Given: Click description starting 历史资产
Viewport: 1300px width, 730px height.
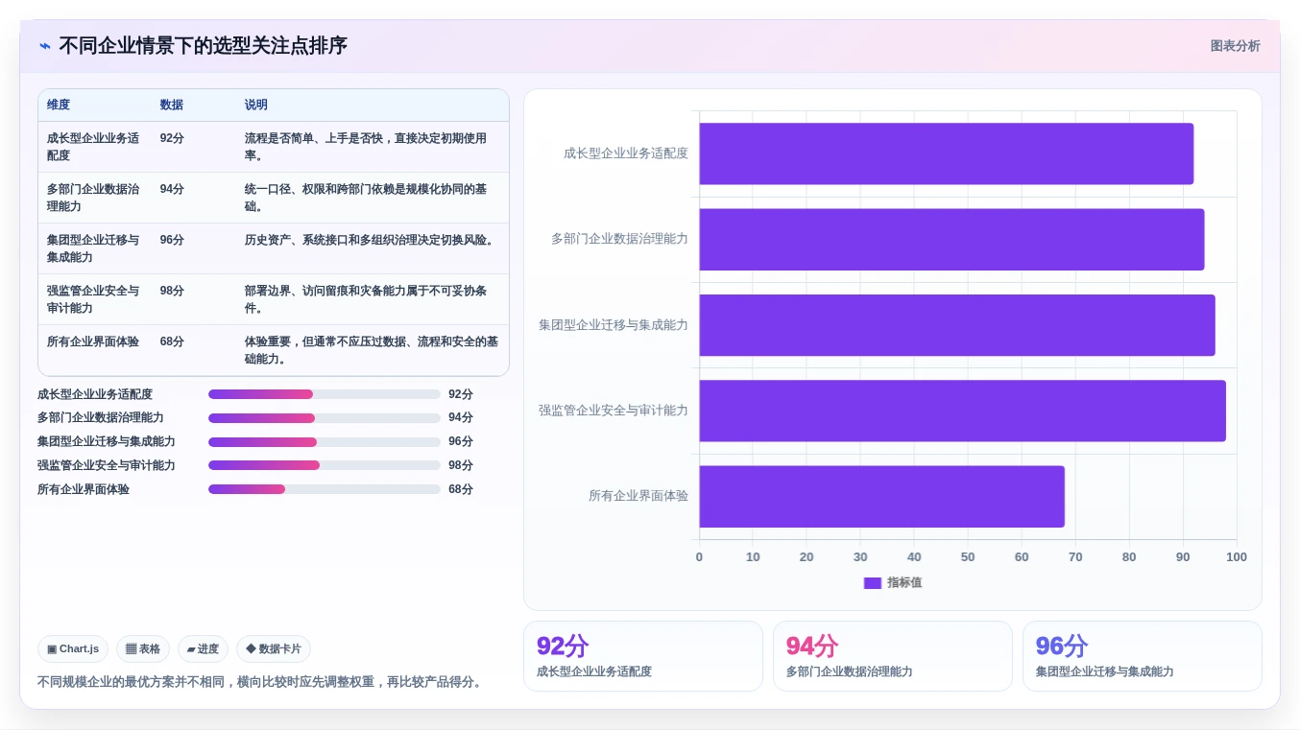Looking at the screenshot, I should coord(371,240).
